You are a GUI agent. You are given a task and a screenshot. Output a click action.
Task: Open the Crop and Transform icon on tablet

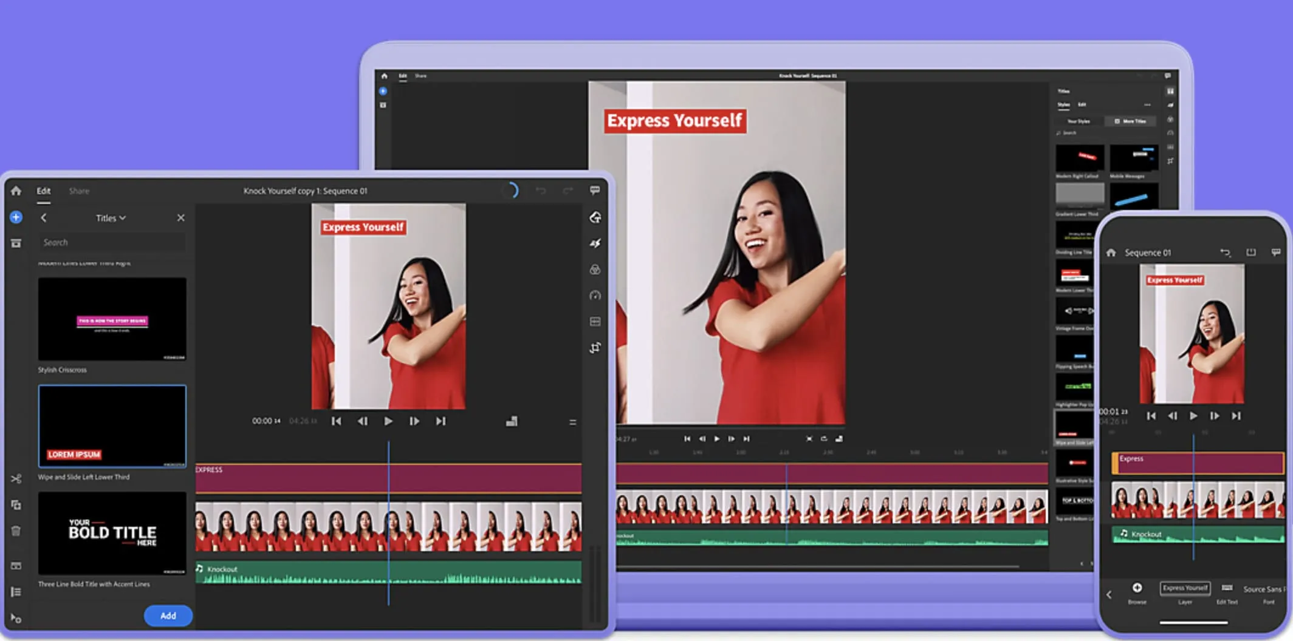[x=595, y=348]
